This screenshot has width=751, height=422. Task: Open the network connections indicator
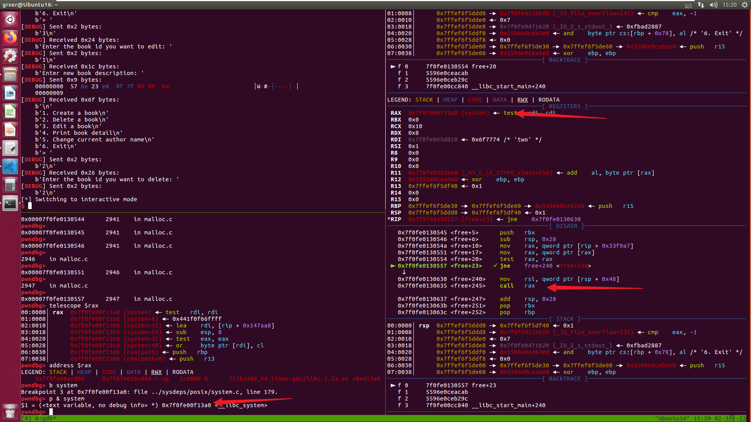click(x=701, y=5)
